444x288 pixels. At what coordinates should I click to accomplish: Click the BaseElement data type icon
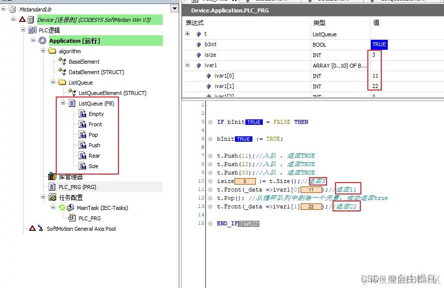click(x=62, y=61)
